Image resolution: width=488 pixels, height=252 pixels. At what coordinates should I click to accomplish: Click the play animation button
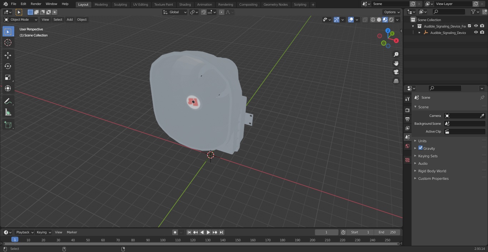208,232
